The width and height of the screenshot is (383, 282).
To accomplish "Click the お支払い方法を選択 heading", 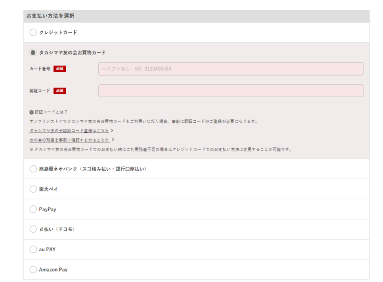I will point(50,16).
